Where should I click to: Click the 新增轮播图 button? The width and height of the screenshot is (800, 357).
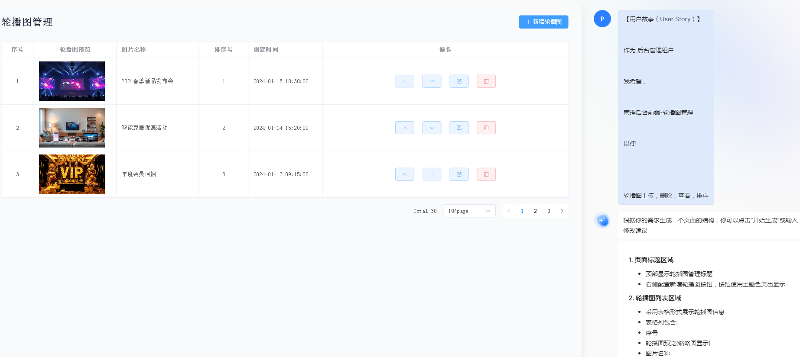coord(543,22)
